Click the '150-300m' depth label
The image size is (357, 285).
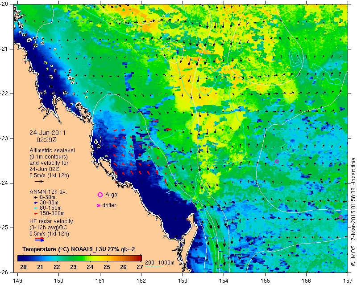[x=52, y=213]
